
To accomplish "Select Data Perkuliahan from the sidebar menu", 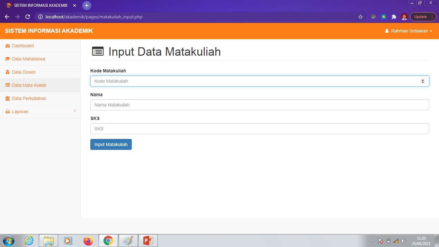I will click(29, 98).
